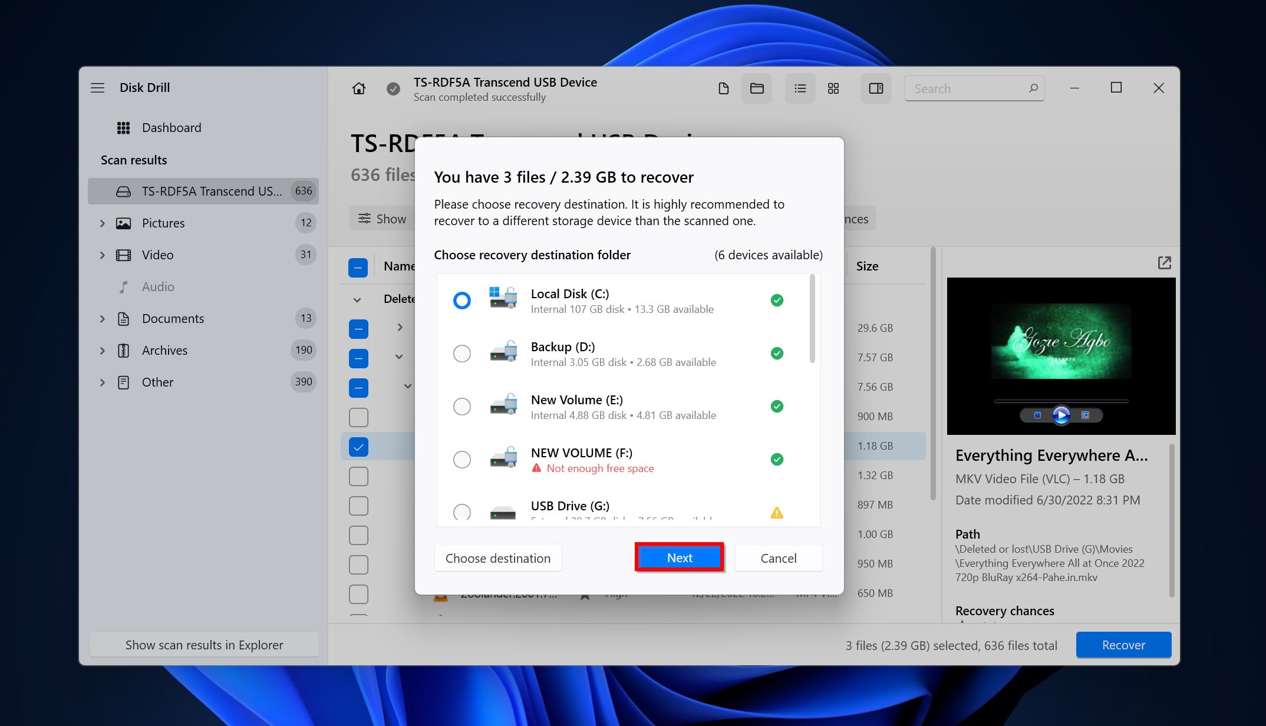
Task: Click the list view icon
Action: (799, 87)
